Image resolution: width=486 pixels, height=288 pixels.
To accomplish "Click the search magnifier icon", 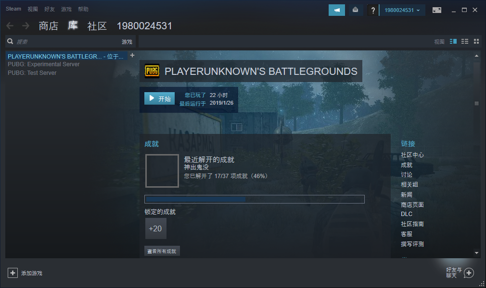I will [10, 41].
